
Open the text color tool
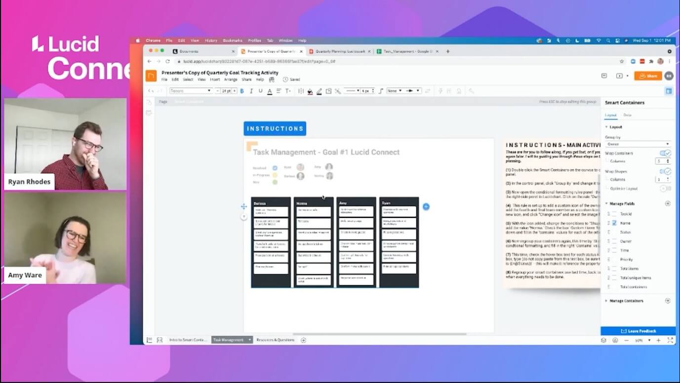click(270, 91)
